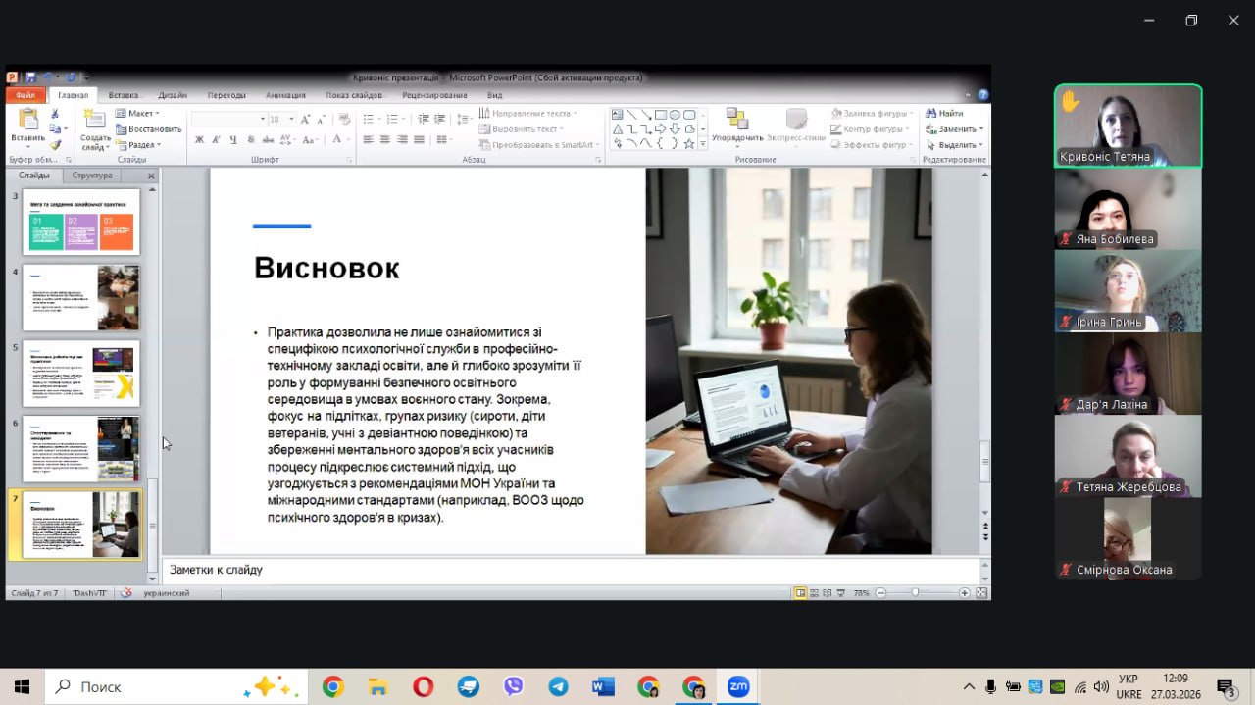Image resolution: width=1255 pixels, height=705 pixels.
Task: Click the Zoom app taskbar icon
Action: pos(738,687)
